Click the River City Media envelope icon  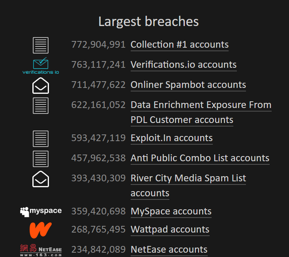point(41,179)
